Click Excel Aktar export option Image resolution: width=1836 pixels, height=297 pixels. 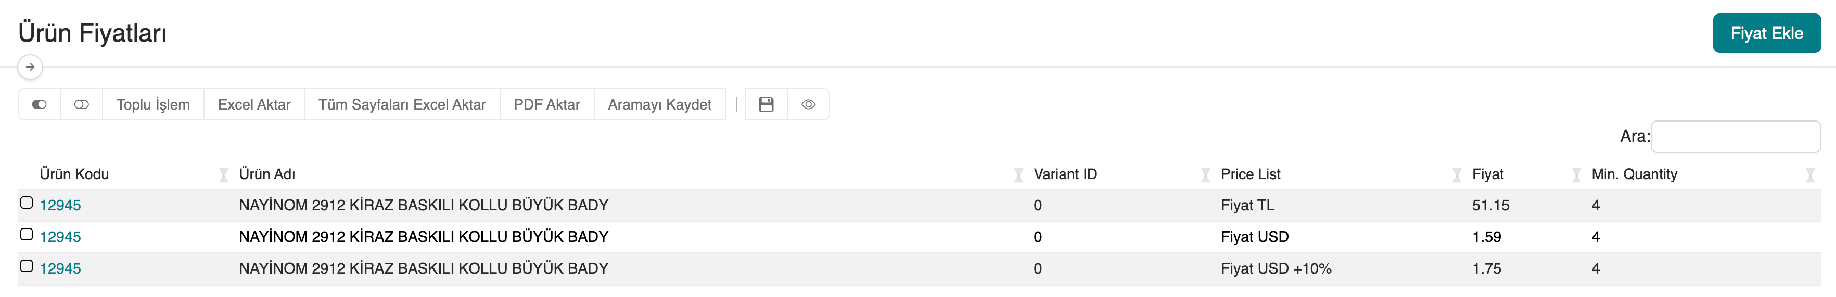254,104
